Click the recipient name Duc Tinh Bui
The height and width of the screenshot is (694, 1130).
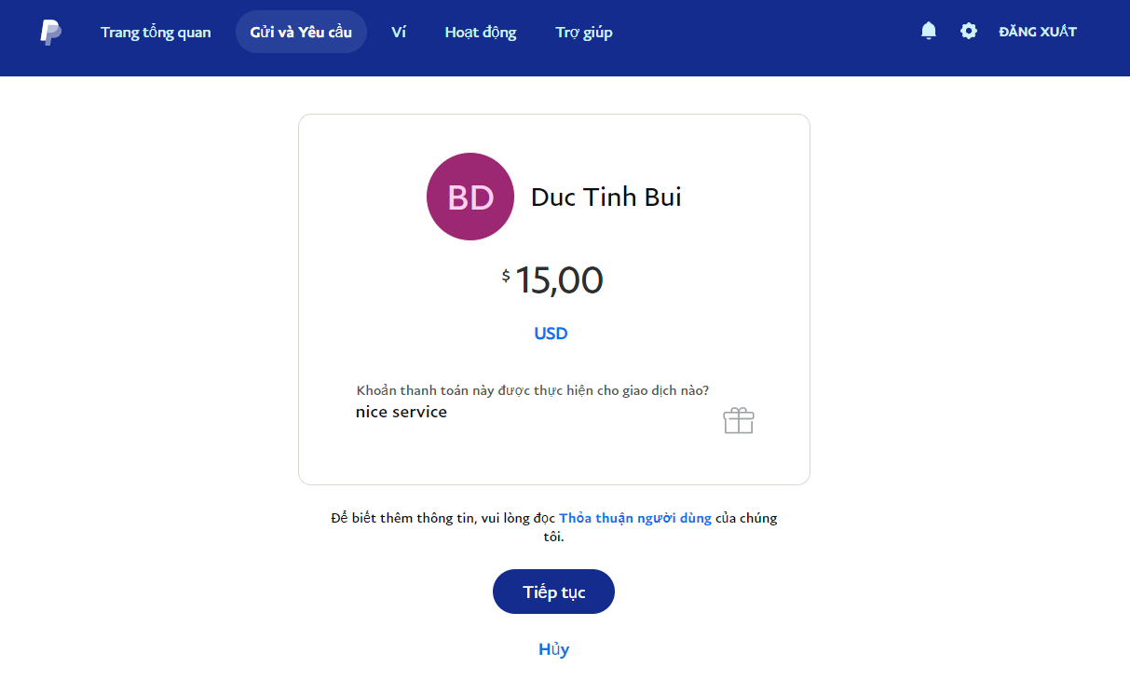[606, 197]
